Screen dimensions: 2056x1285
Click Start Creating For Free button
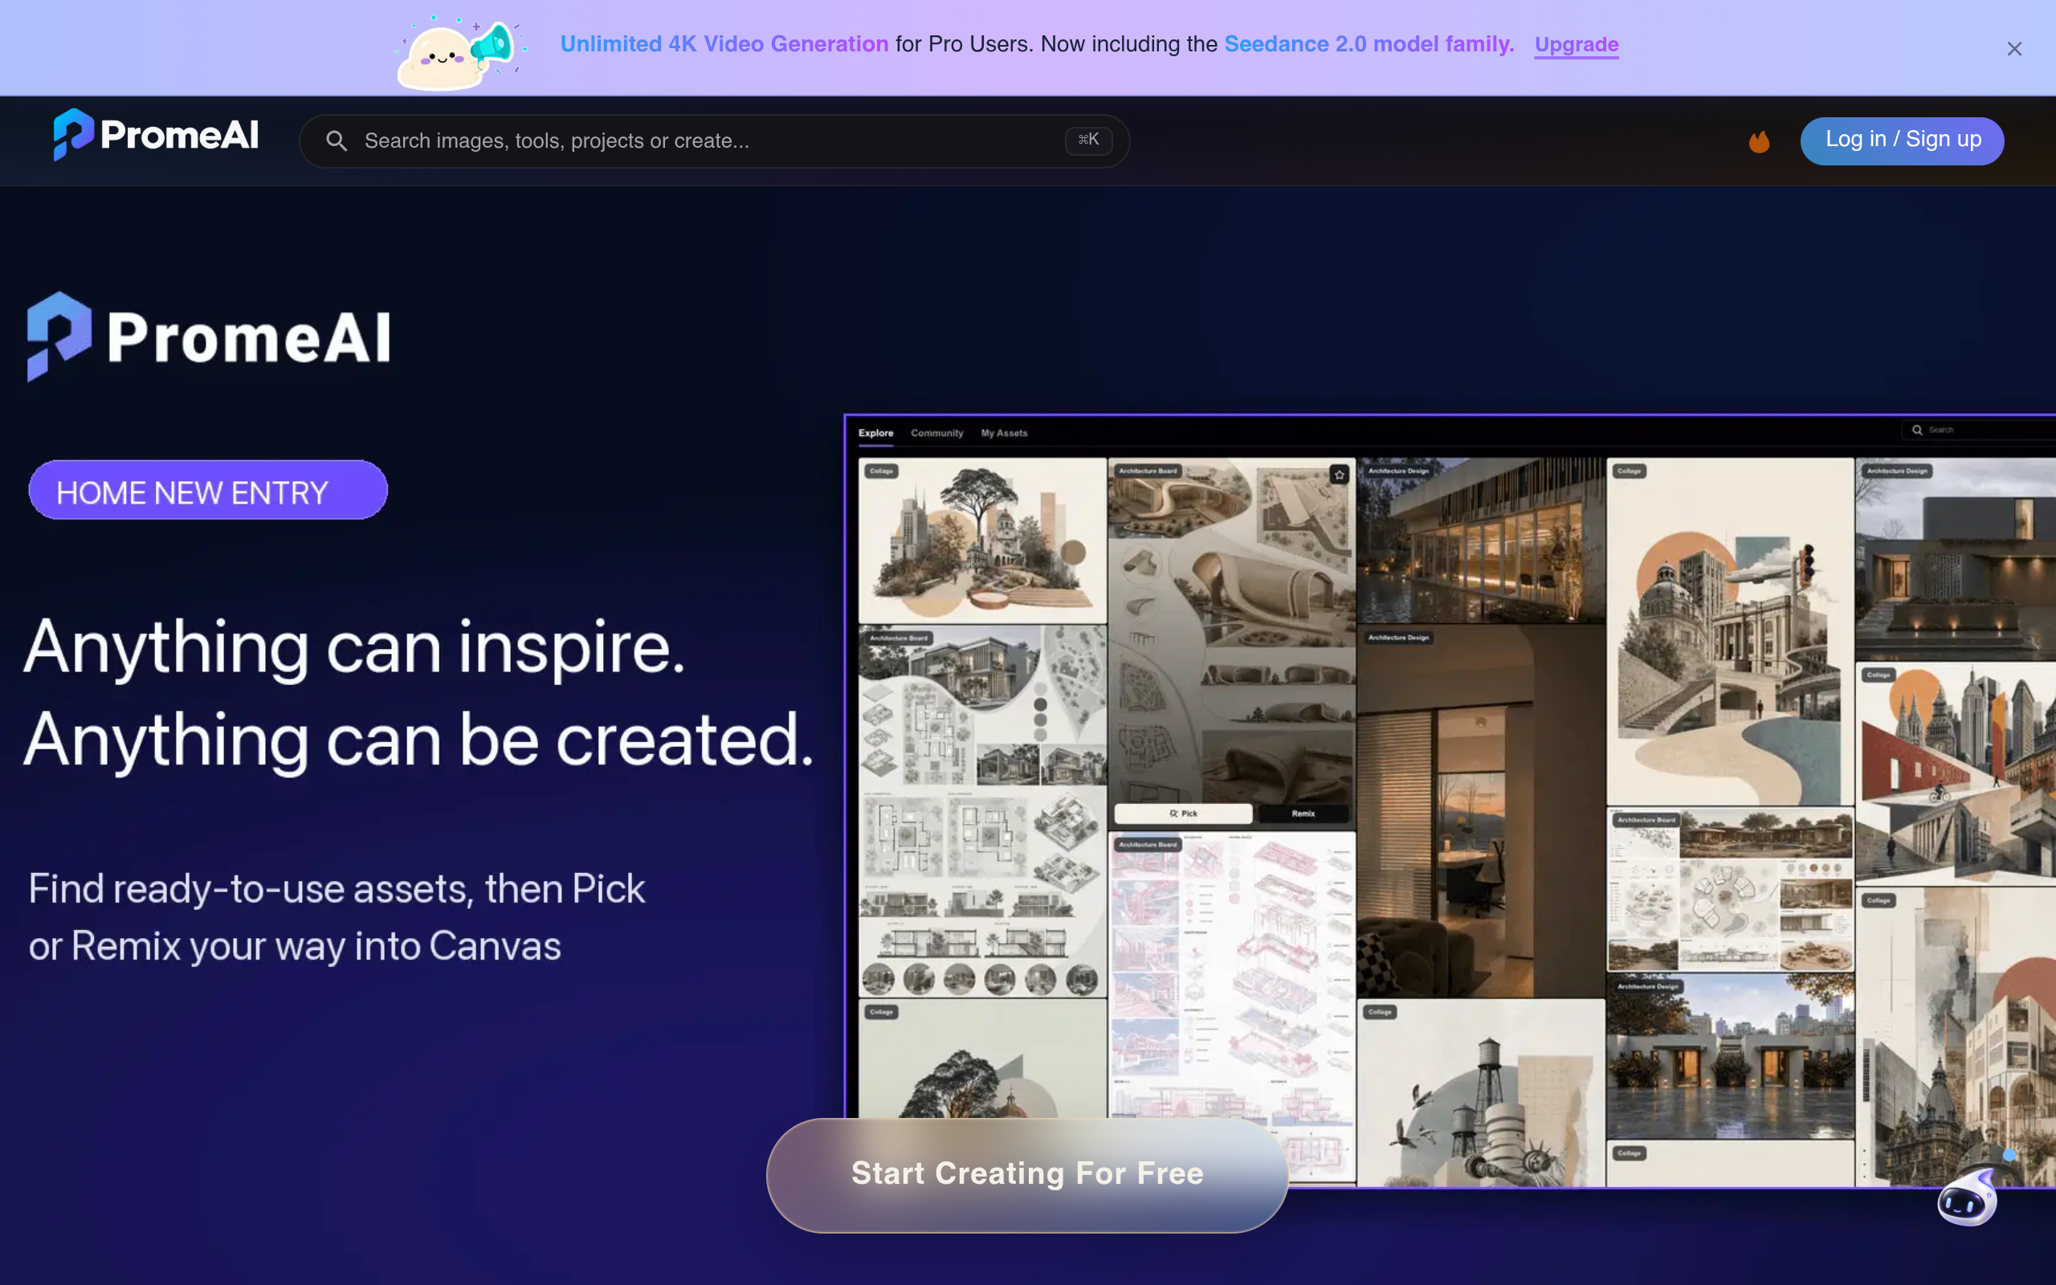(1027, 1174)
